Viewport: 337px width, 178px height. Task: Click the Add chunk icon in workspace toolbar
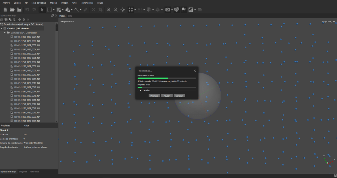click(x=2, y=20)
